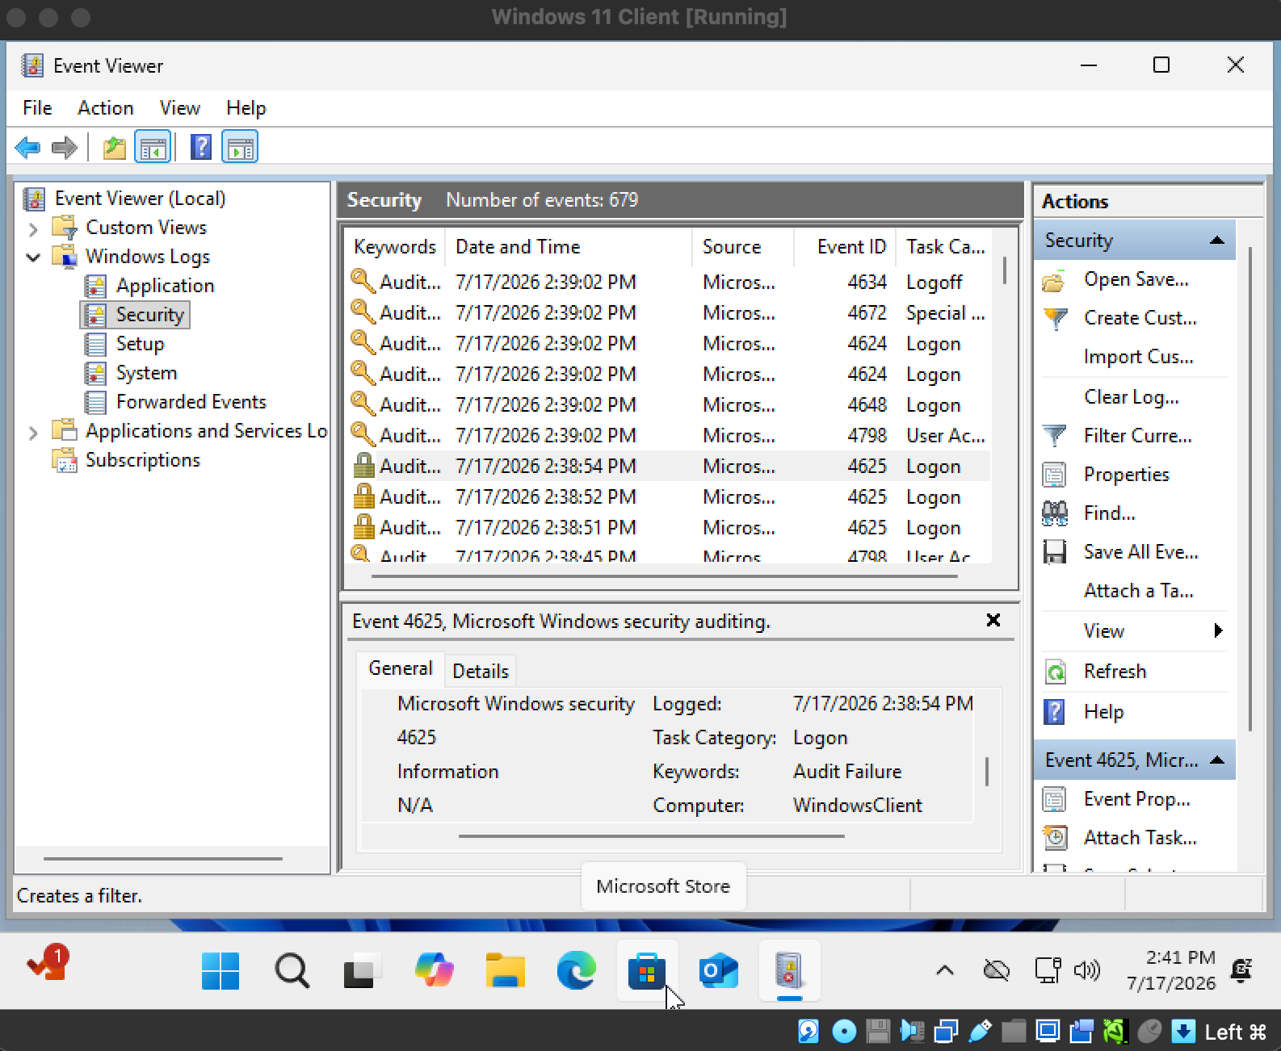Expand Applications and Services Logs node
1281x1051 pixels.
(33, 433)
